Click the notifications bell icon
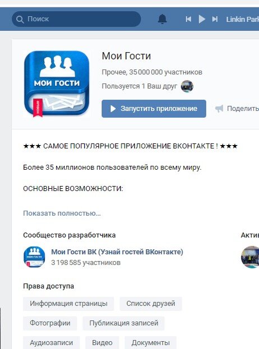Viewport: 259px width, 349px height. tap(162, 19)
